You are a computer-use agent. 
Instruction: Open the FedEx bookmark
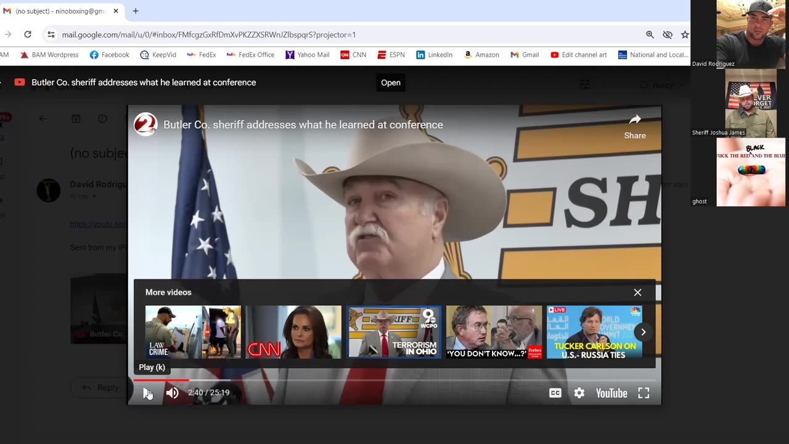tap(201, 55)
